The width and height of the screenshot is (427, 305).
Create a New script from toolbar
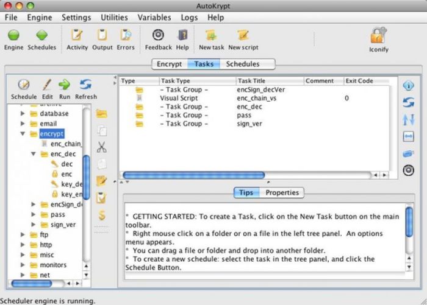pyautogui.click(x=243, y=35)
